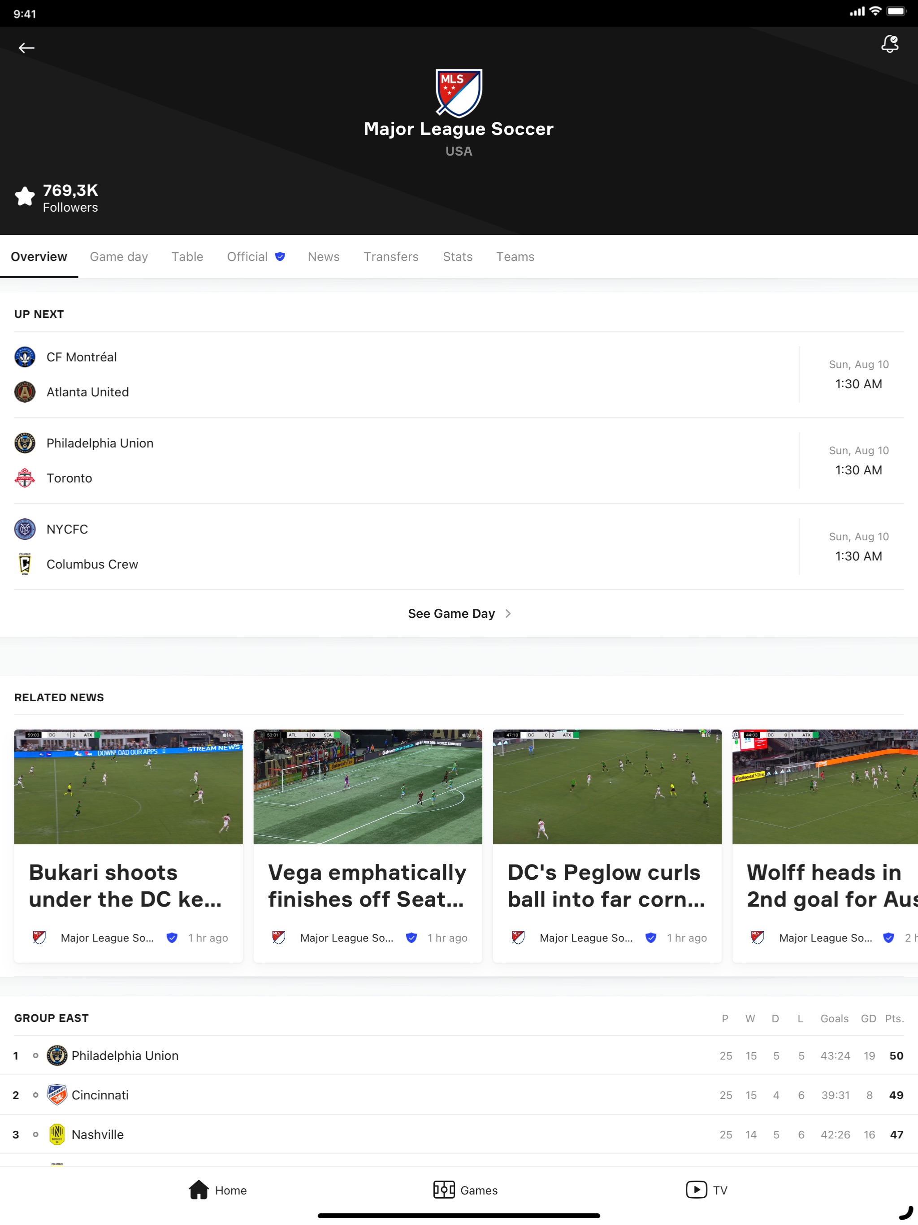This screenshot has height=1225, width=918.
Task: Tap See Game Day link
Action: tap(451, 613)
